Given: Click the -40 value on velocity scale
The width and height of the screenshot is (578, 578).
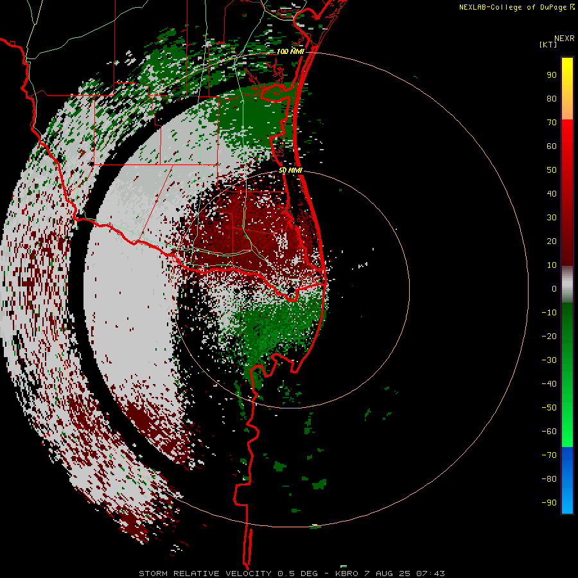Looking at the screenshot, I should coord(549,384).
